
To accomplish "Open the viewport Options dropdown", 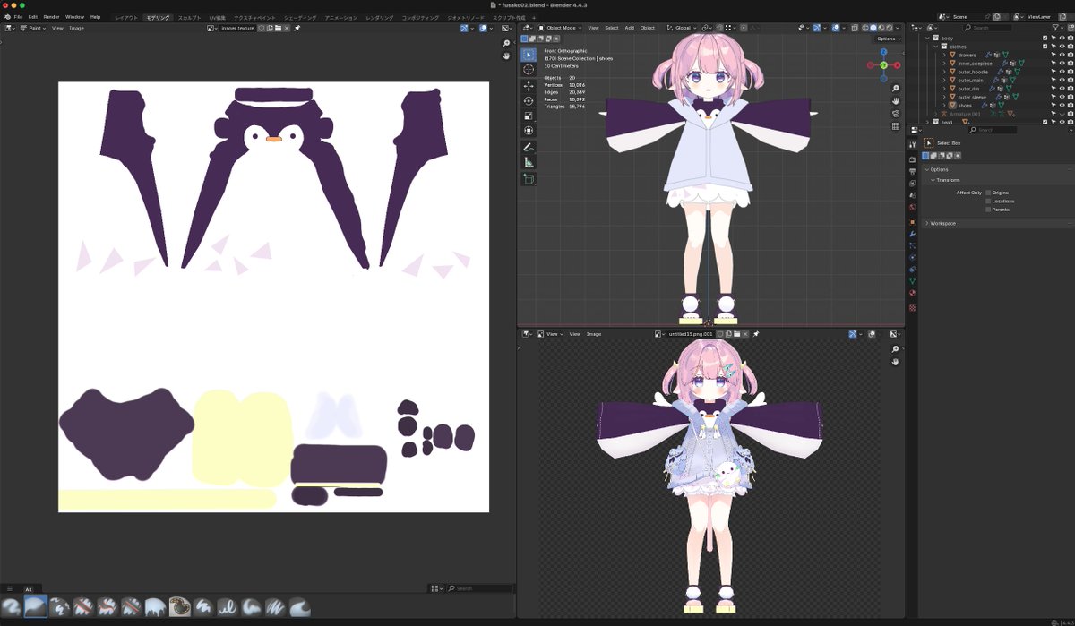I will (x=888, y=39).
